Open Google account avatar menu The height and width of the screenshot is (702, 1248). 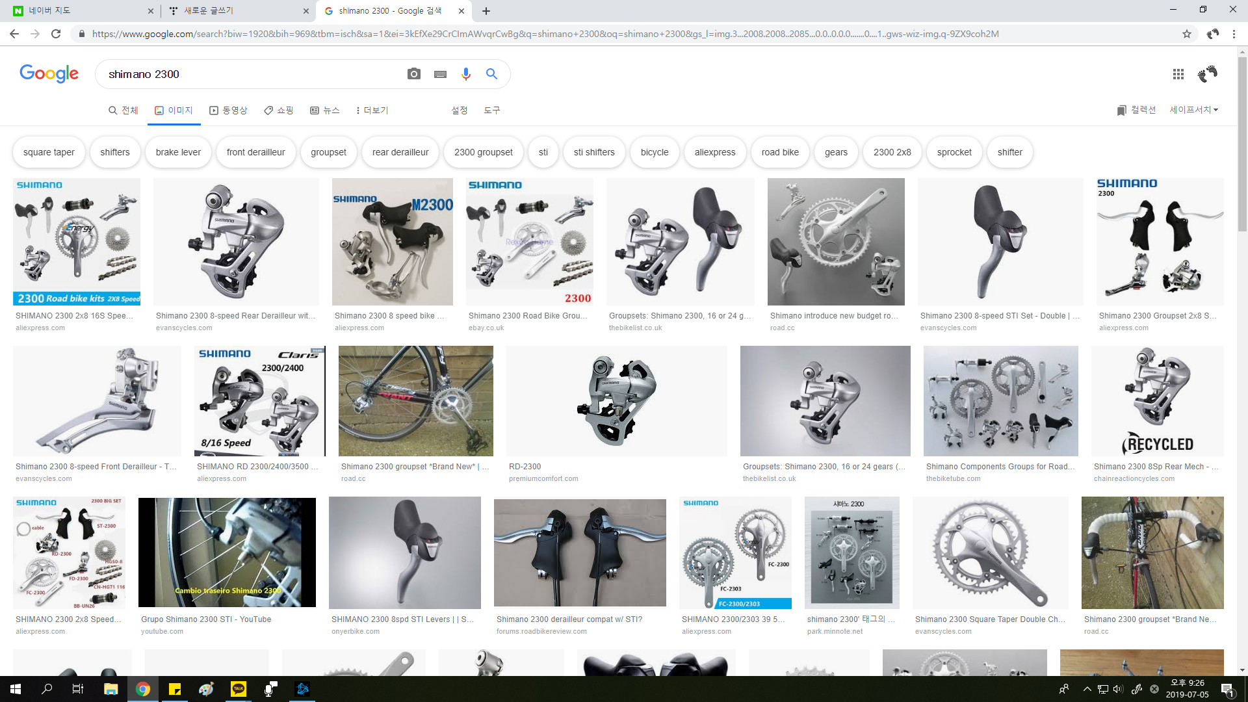click(1207, 74)
